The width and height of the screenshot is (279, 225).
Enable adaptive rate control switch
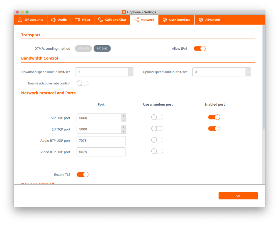[82, 83]
